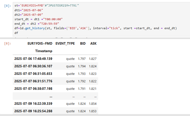Click ASK value 1.823
The width and height of the screenshot is (190, 116).
93,74
